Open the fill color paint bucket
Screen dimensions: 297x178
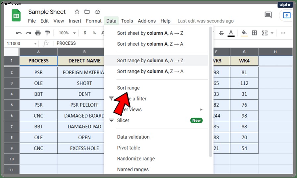[x=244, y=33]
